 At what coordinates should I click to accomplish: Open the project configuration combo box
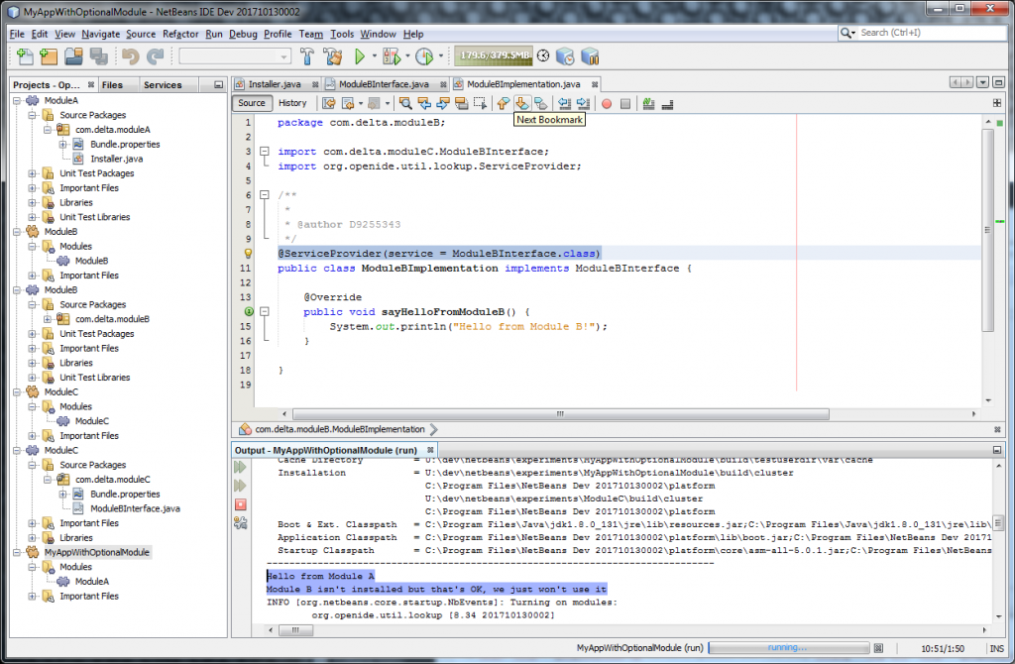235,56
